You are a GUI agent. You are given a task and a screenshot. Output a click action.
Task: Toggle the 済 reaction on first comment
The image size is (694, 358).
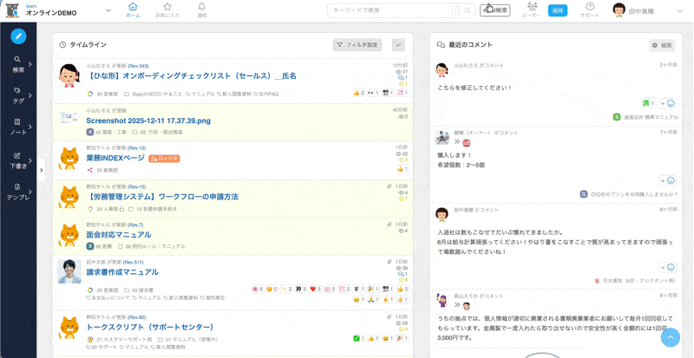pos(647,103)
